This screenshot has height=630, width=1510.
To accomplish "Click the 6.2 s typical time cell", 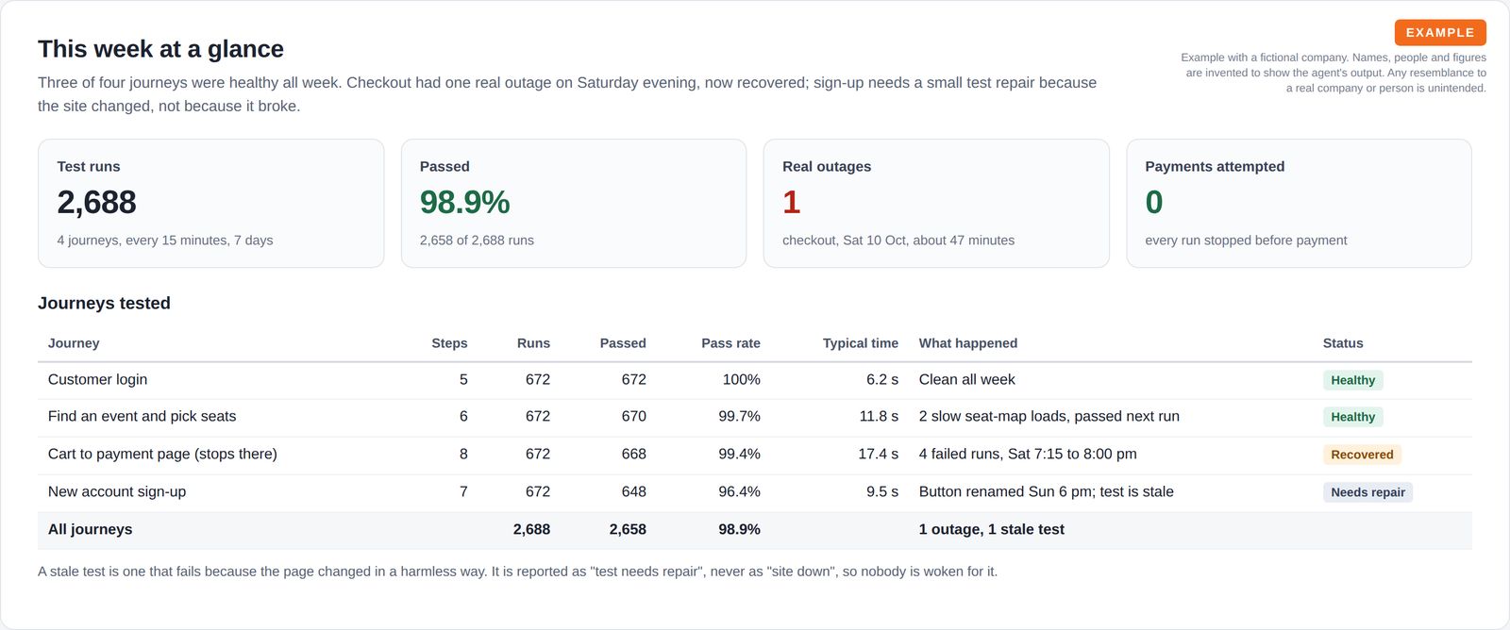I will pos(882,380).
